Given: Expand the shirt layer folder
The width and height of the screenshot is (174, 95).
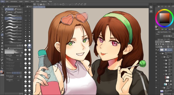Looking at the screenshot, I should (x=164, y=71).
